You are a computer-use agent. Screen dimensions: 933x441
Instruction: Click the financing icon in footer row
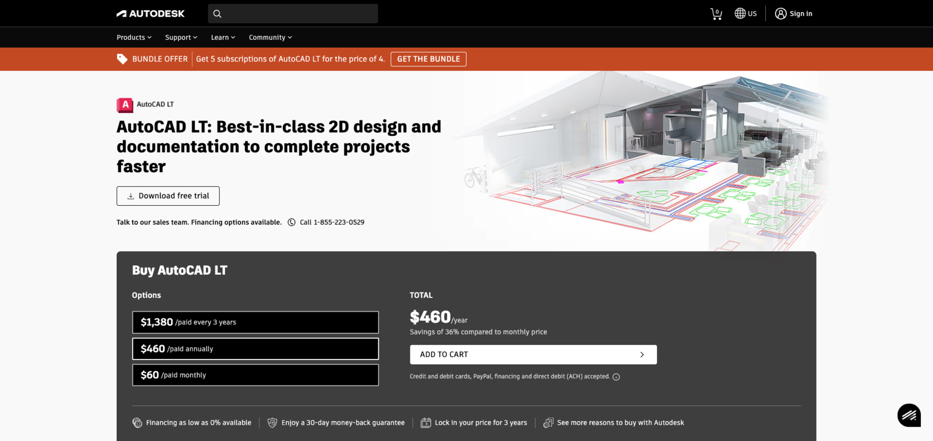click(137, 423)
